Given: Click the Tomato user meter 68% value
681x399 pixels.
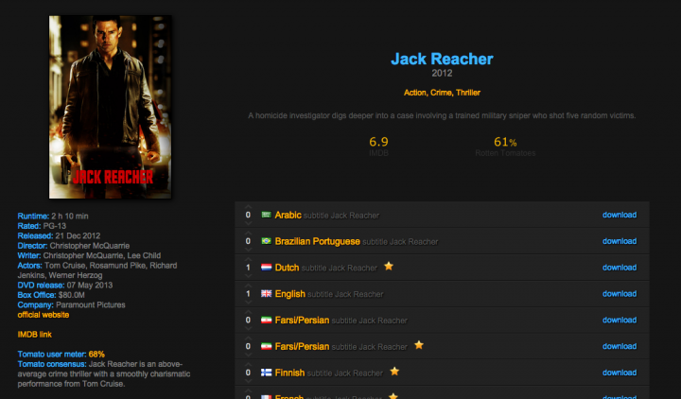Looking at the screenshot, I should tap(96, 355).
